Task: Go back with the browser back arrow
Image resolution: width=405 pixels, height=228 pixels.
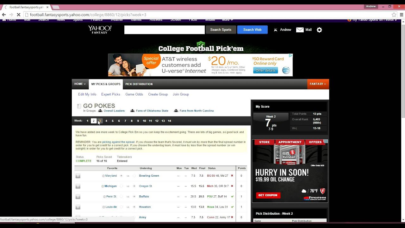Action: click(4, 15)
